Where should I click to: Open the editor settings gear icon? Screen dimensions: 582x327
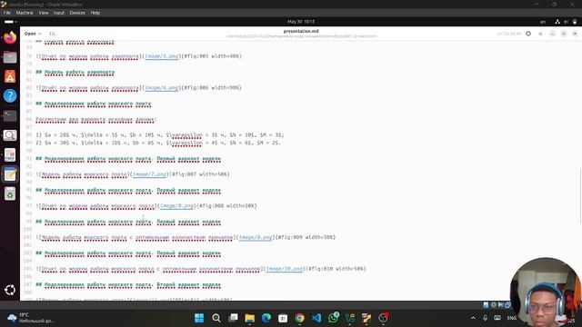(528, 34)
